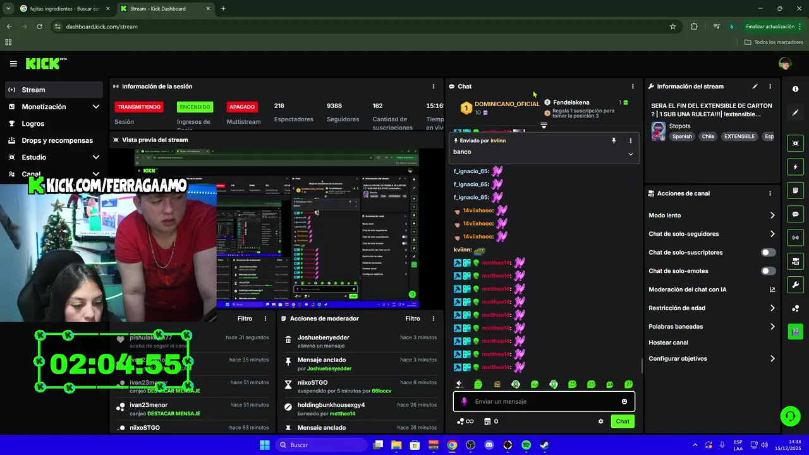The image size is (809, 455).
Task: Open Spotify from the Windows taskbar
Action: tap(526, 445)
